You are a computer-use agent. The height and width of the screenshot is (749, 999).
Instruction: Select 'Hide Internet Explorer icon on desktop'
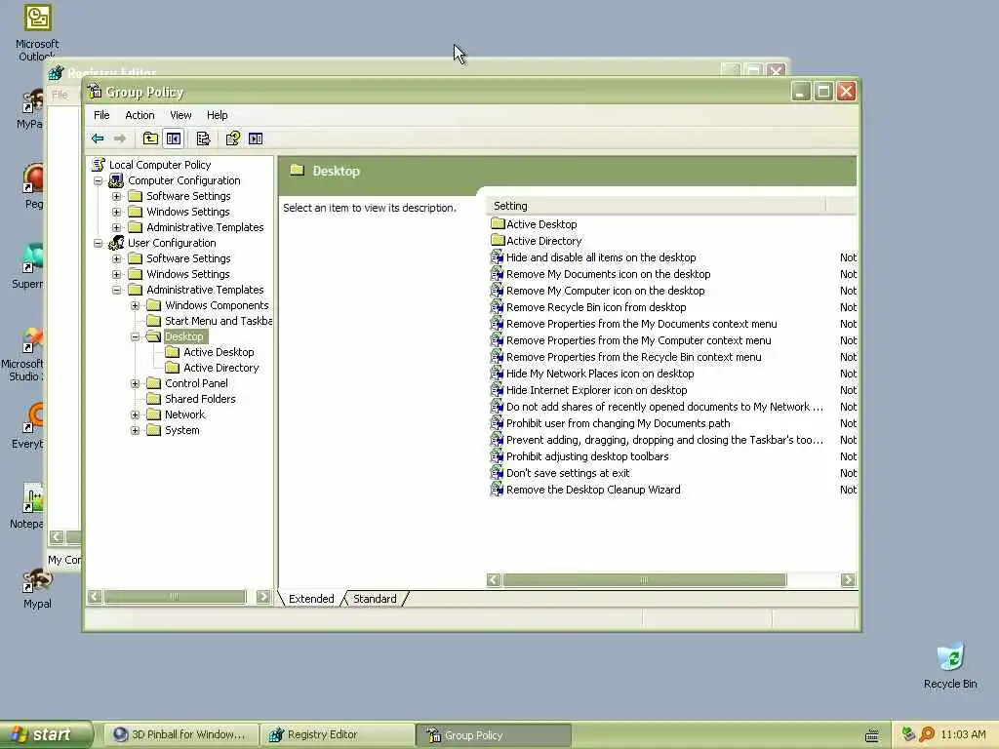(596, 390)
